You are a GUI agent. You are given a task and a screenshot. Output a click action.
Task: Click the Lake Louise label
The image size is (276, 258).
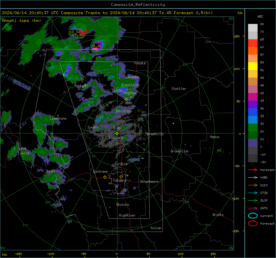point(24,151)
